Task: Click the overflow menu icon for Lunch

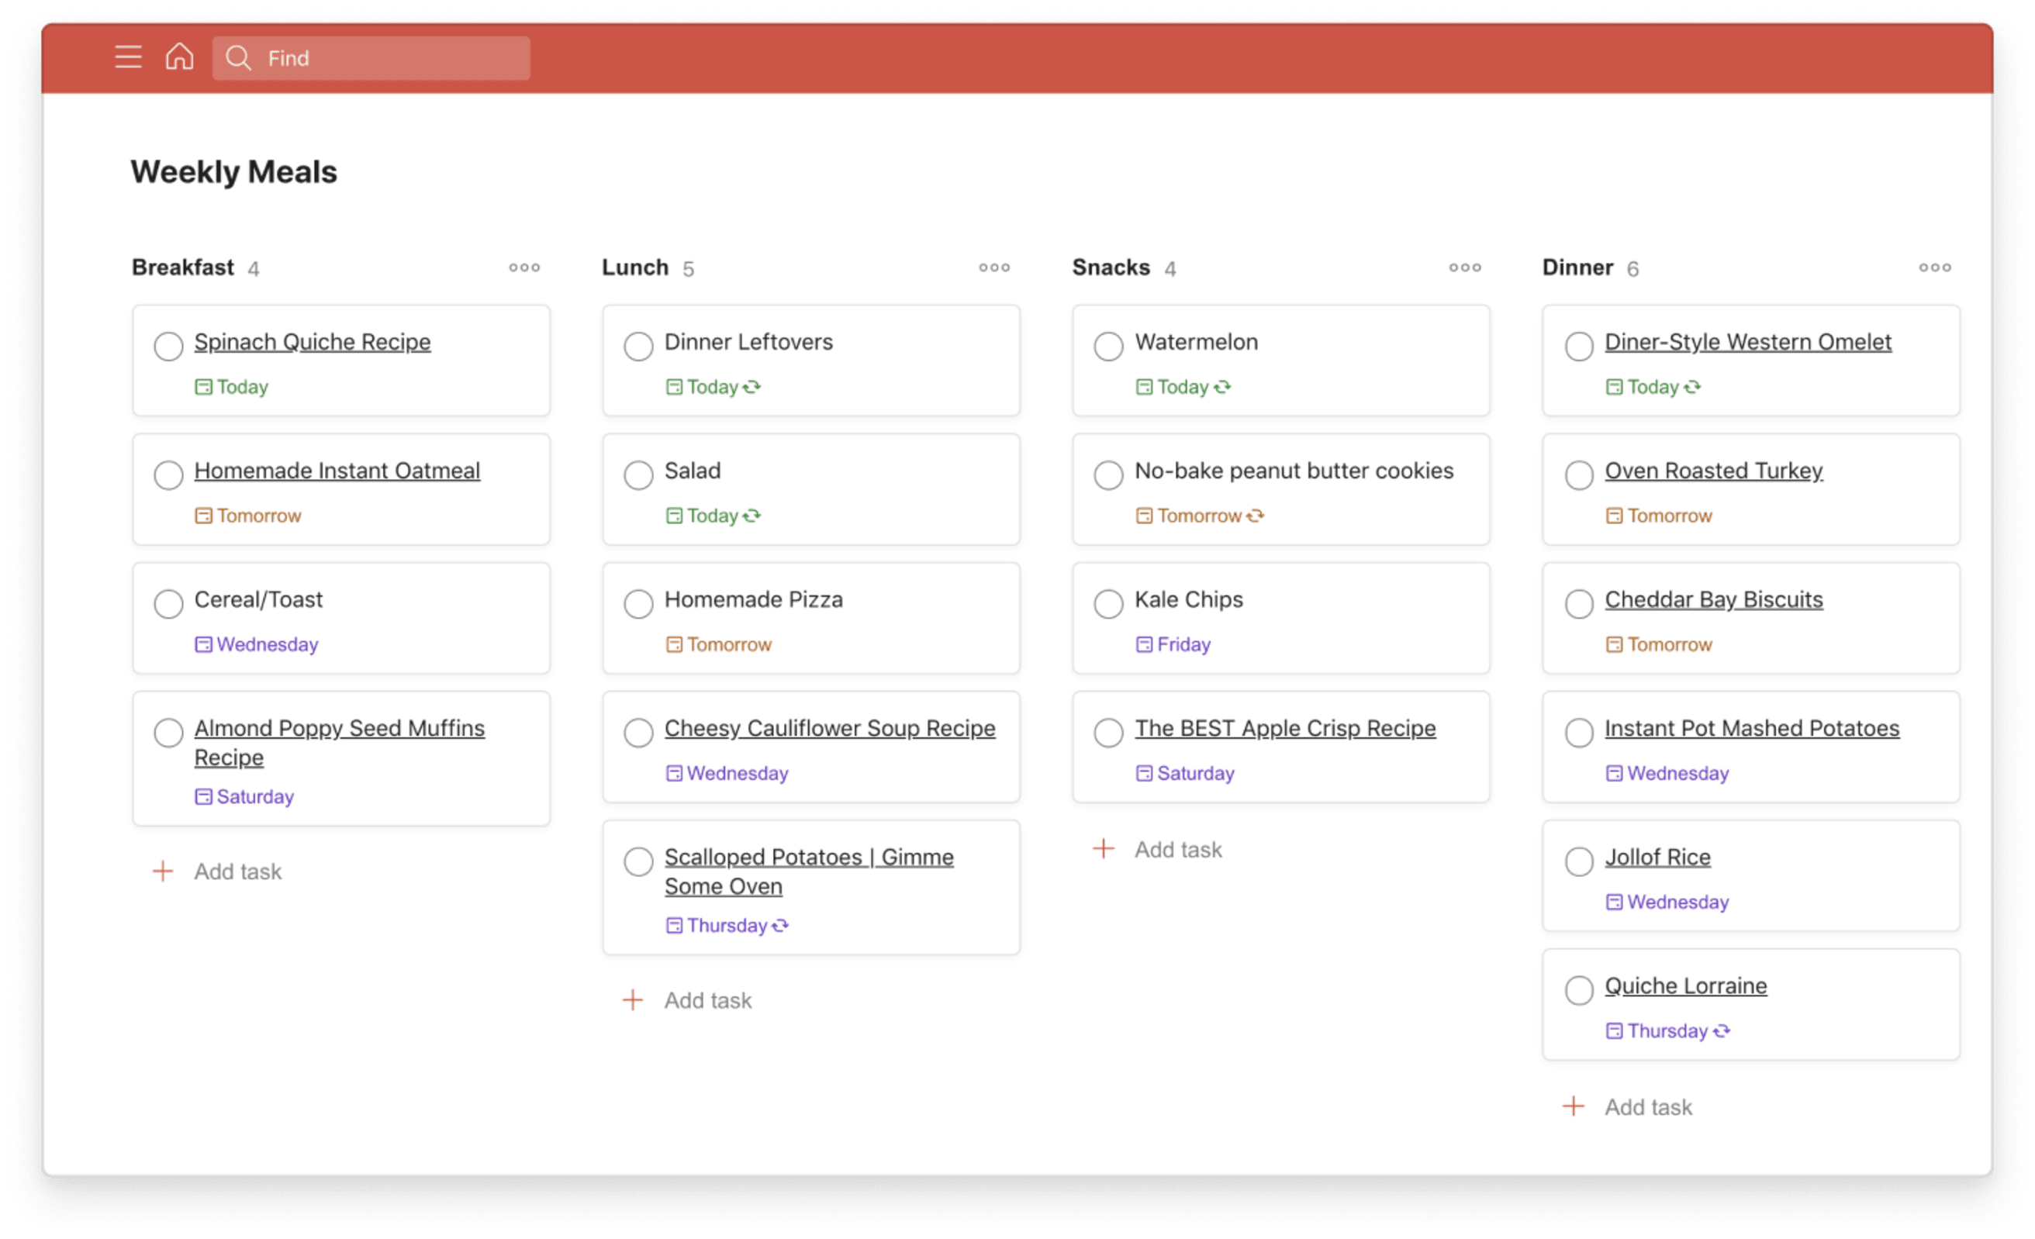Action: [994, 267]
